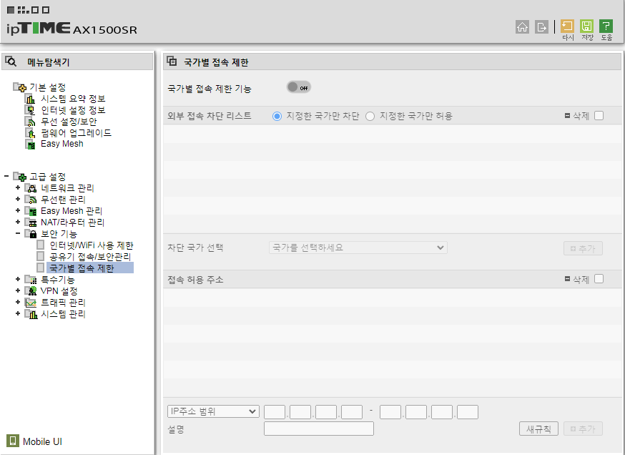This screenshot has width=625, height=455.
Task: Click 추가 button beside 새규칙
Action: tap(583, 429)
